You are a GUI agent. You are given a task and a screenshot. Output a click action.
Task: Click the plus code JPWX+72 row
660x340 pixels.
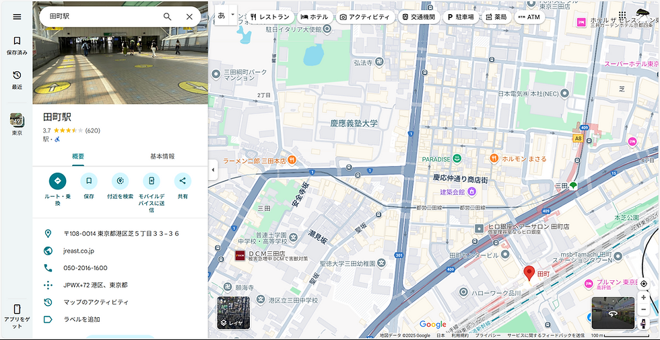(121, 285)
